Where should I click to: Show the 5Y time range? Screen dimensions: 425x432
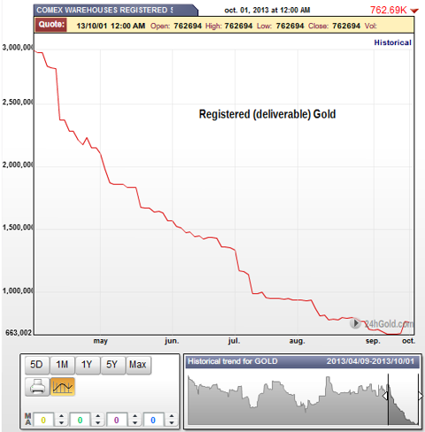click(112, 365)
